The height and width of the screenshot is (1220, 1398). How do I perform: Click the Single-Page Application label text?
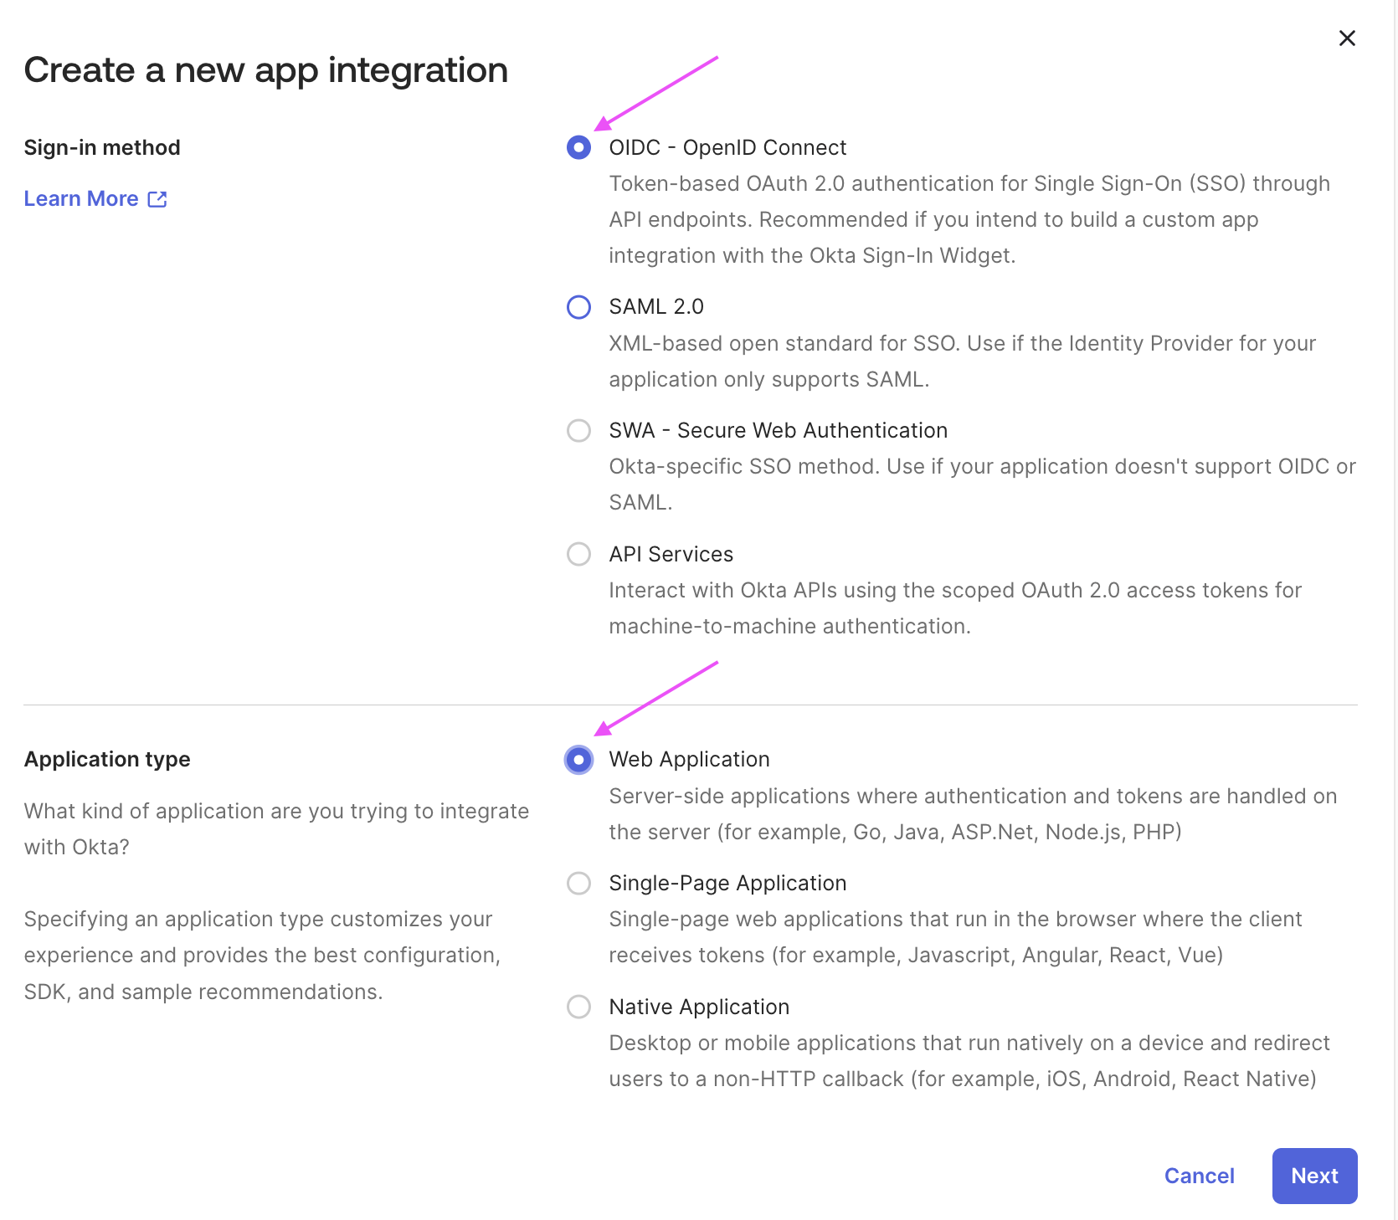click(x=727, y=883)
